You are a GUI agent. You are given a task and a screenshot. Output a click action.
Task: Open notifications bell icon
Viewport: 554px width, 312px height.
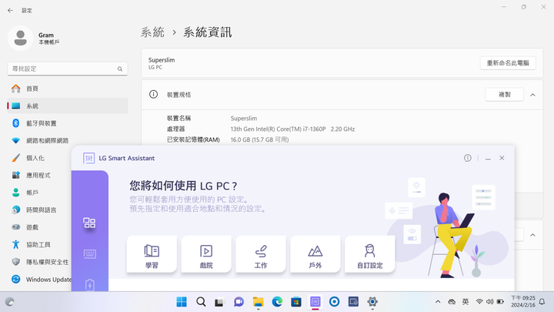pos(542,302)
